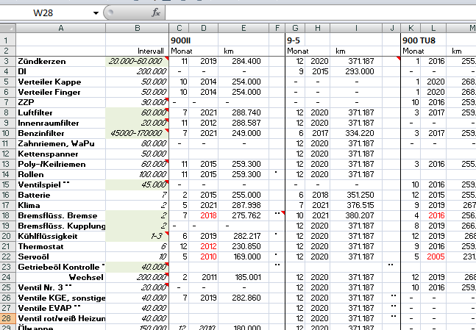
Task: Select the 'Zündkerzen' cell
Action: pos(61,61)
